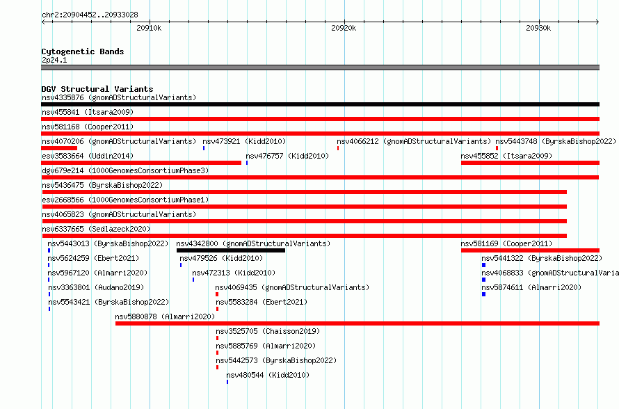Click the red marker under nsv4069435
Screen dimensions: 619x409
coord(217,294)
